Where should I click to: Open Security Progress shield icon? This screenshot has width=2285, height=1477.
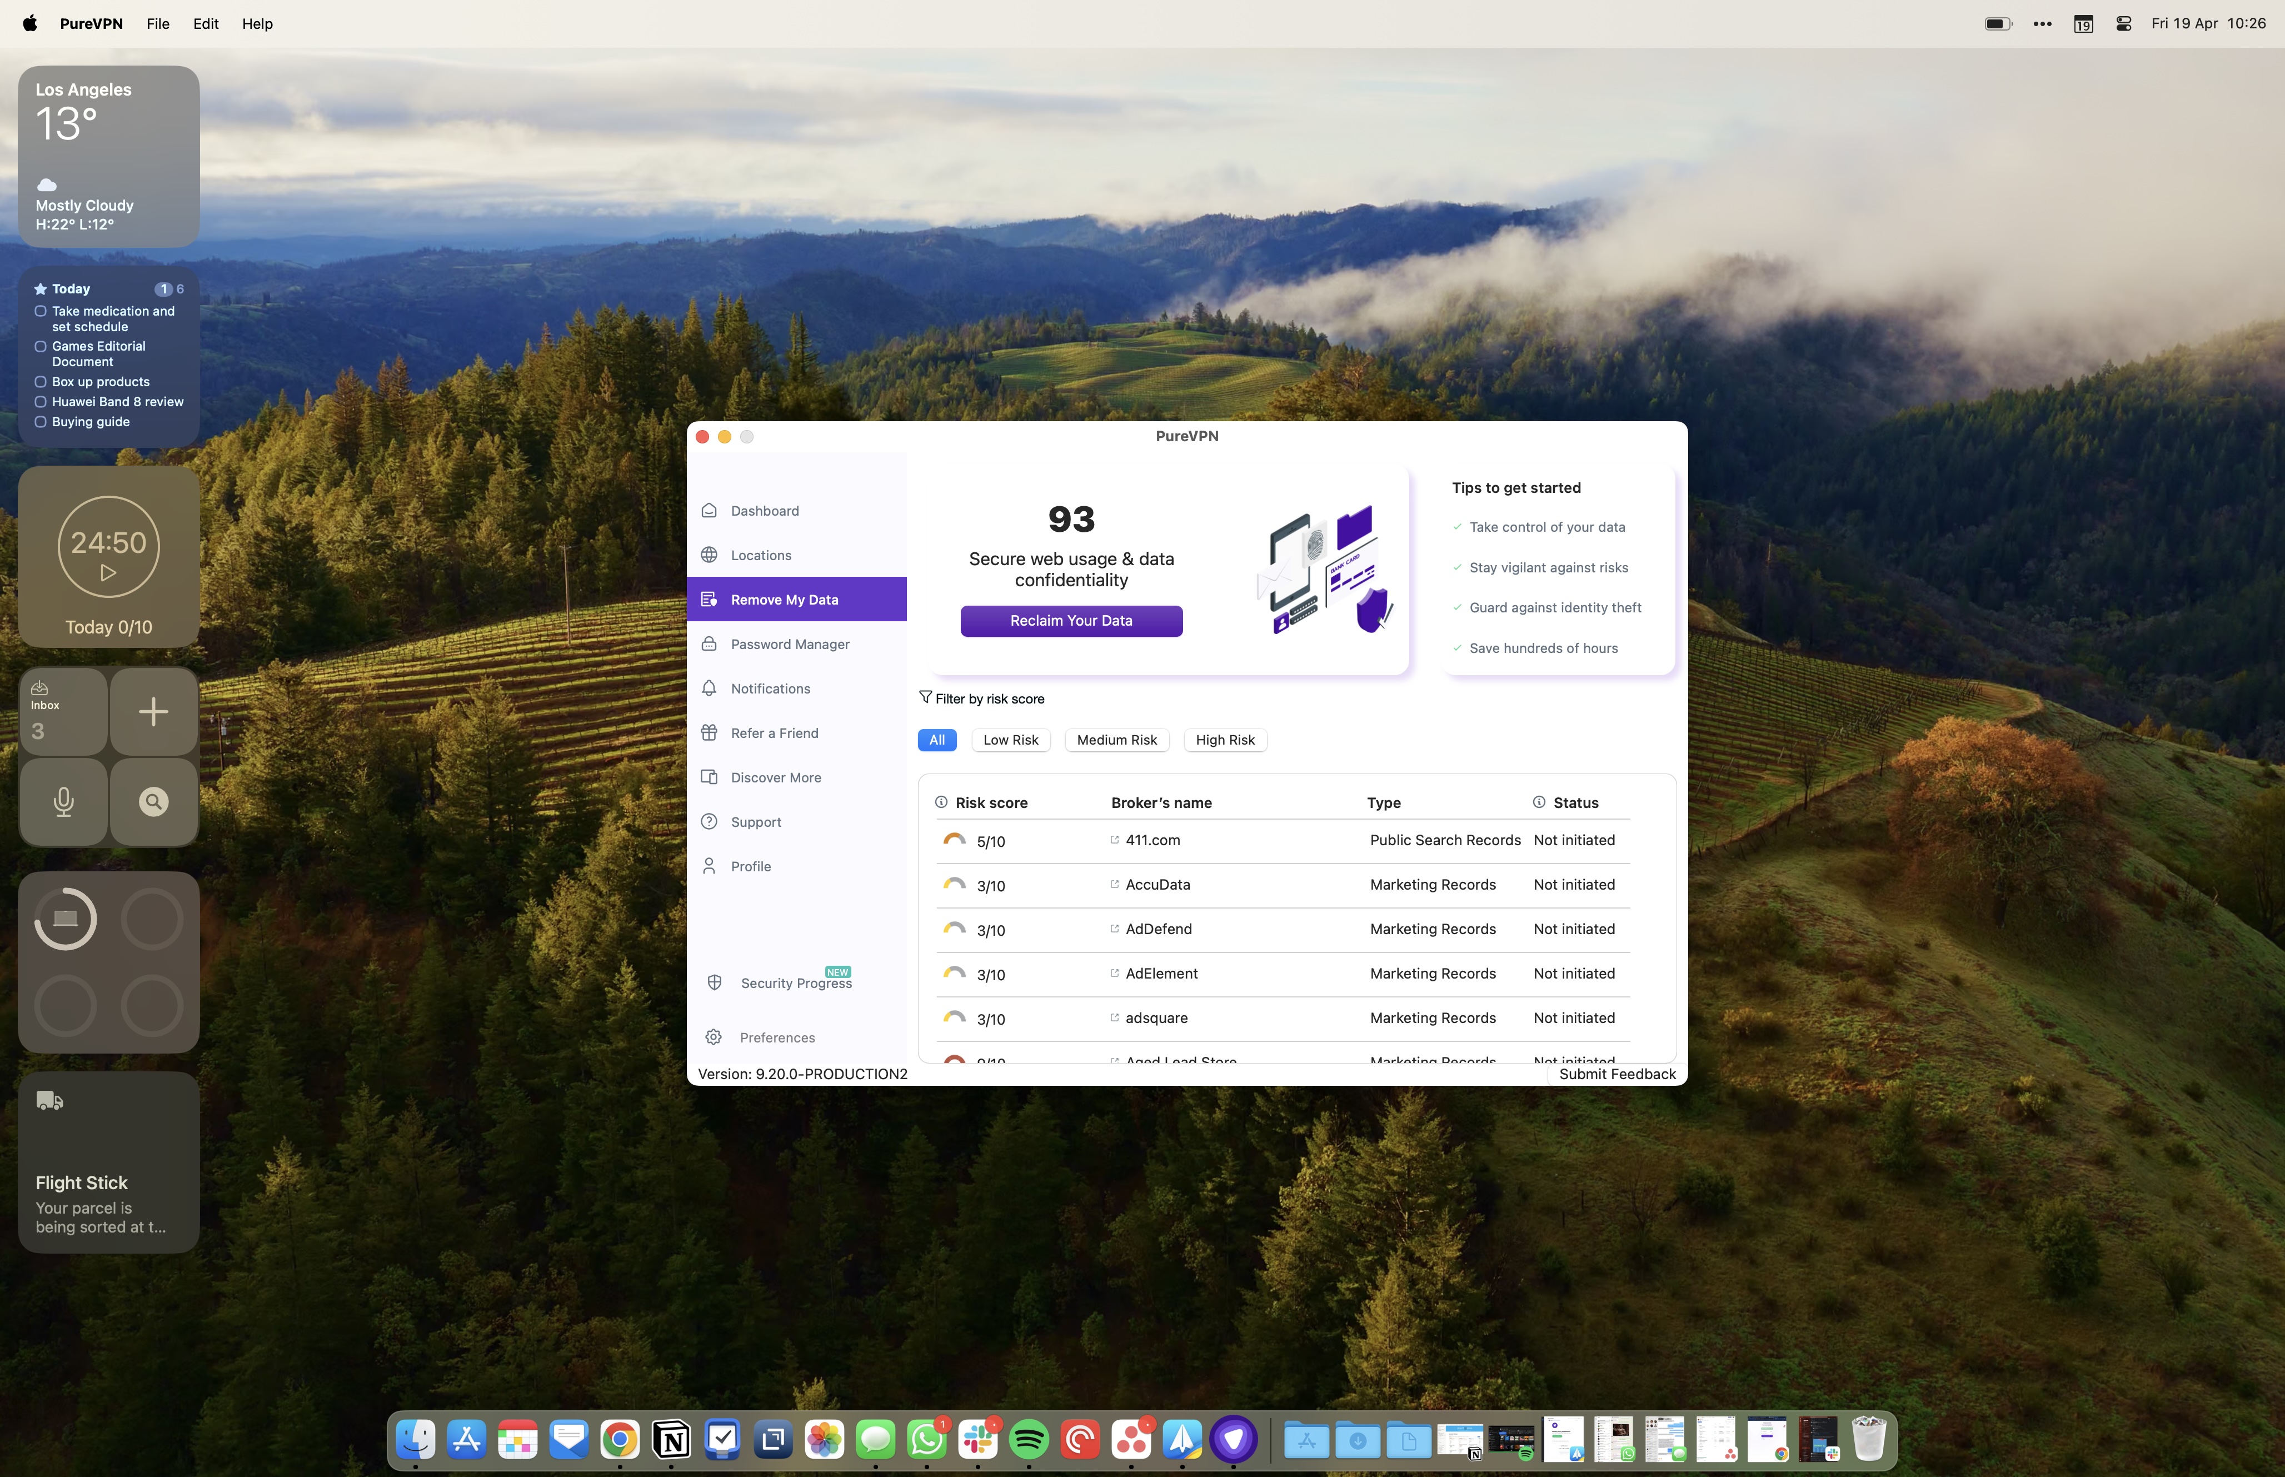pyautogui.click(x=715, y=982)
